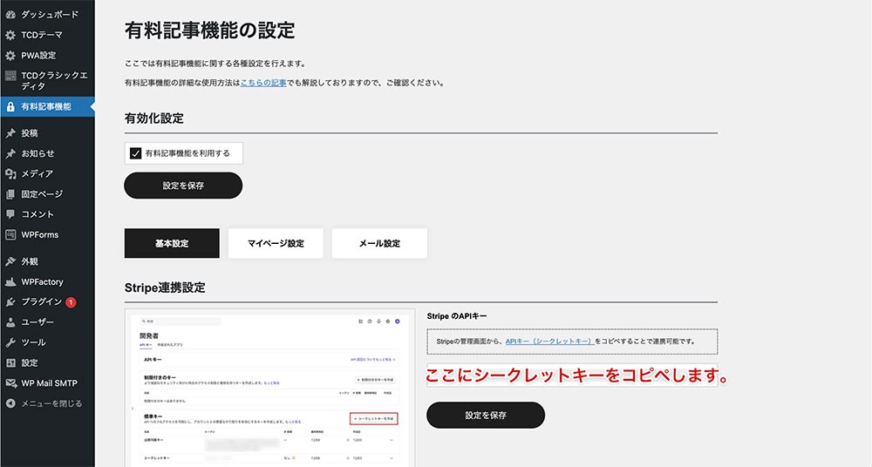Viewport: 872px width, 467px height.
Task: Click the pin icon next to お知らせ
Action: [x=10, y=153]
